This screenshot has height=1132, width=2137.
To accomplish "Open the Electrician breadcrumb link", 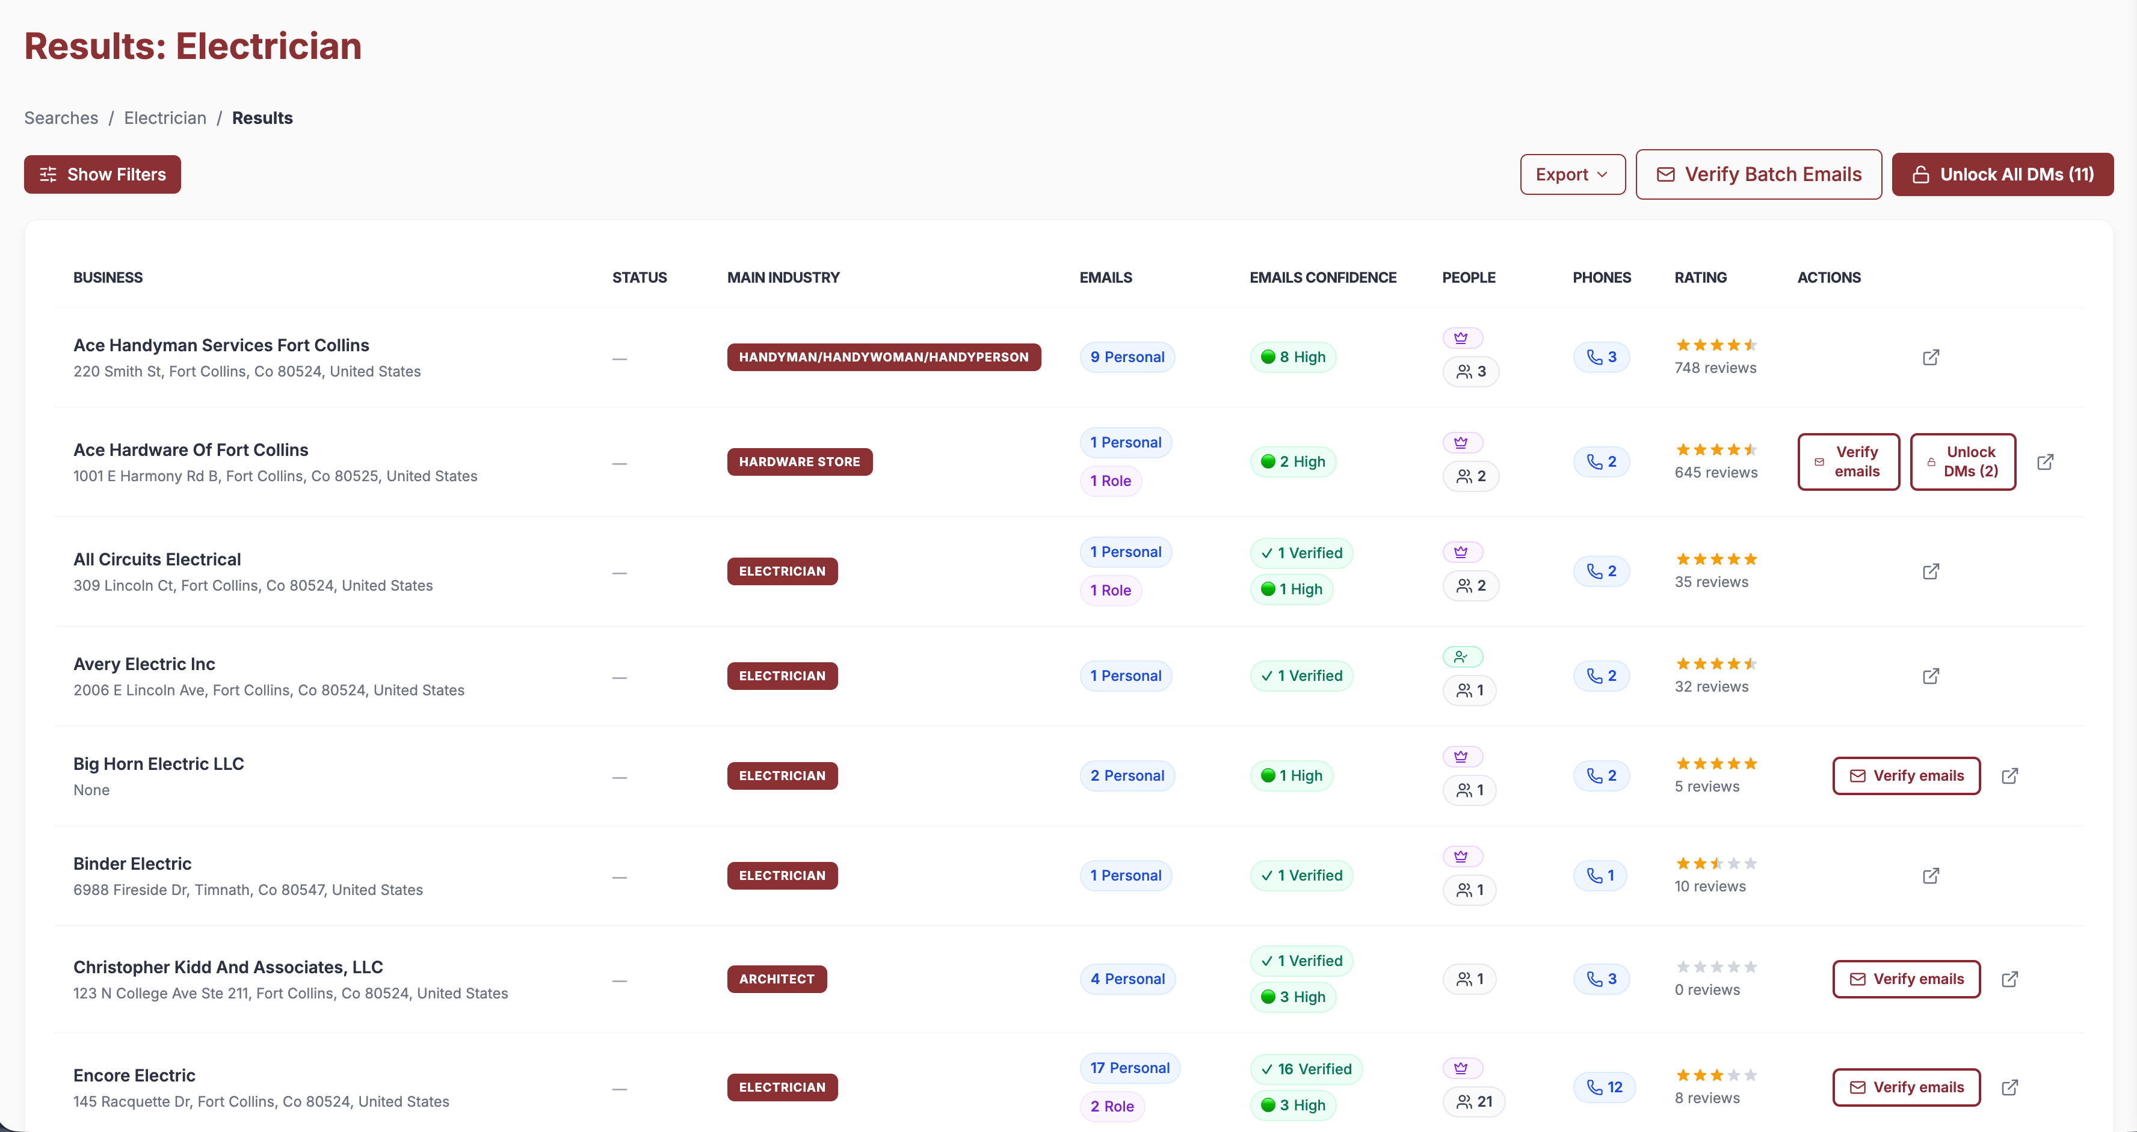I will [164, 118].
